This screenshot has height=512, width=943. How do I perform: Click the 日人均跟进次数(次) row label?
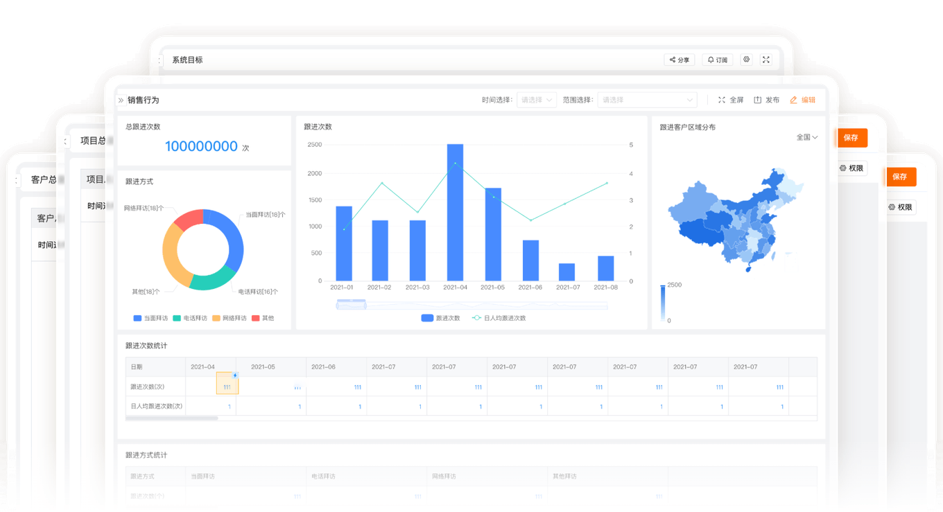(x=157, y=406)
